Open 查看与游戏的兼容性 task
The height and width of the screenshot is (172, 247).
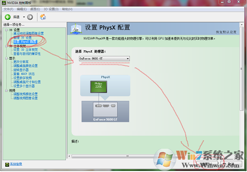coord(27,54)
